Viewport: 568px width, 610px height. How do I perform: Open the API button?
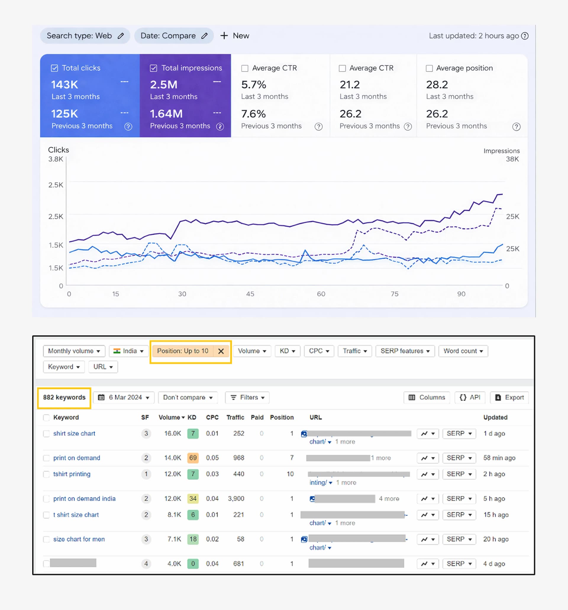(x=470, y=397)
